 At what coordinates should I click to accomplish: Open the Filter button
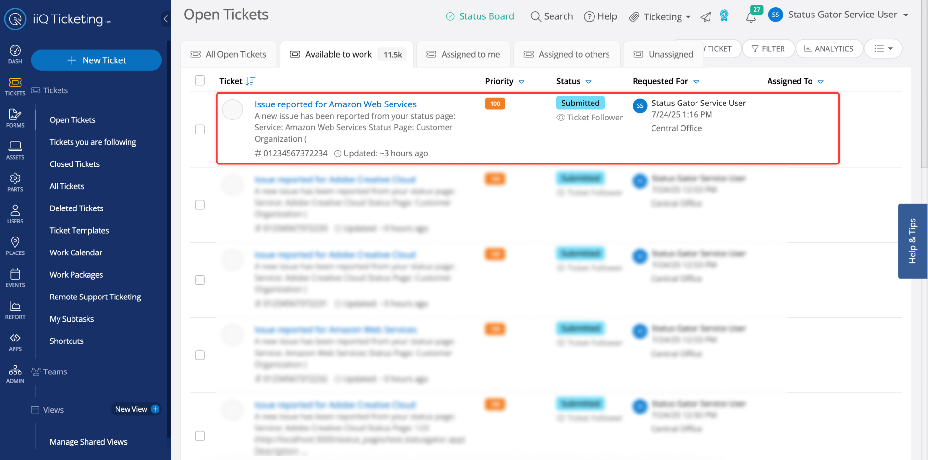(768, 48)
